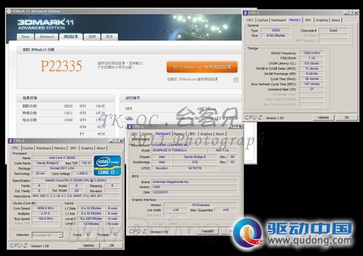Click the BIOS Date 12/22/2011 field

click(195, 192)
